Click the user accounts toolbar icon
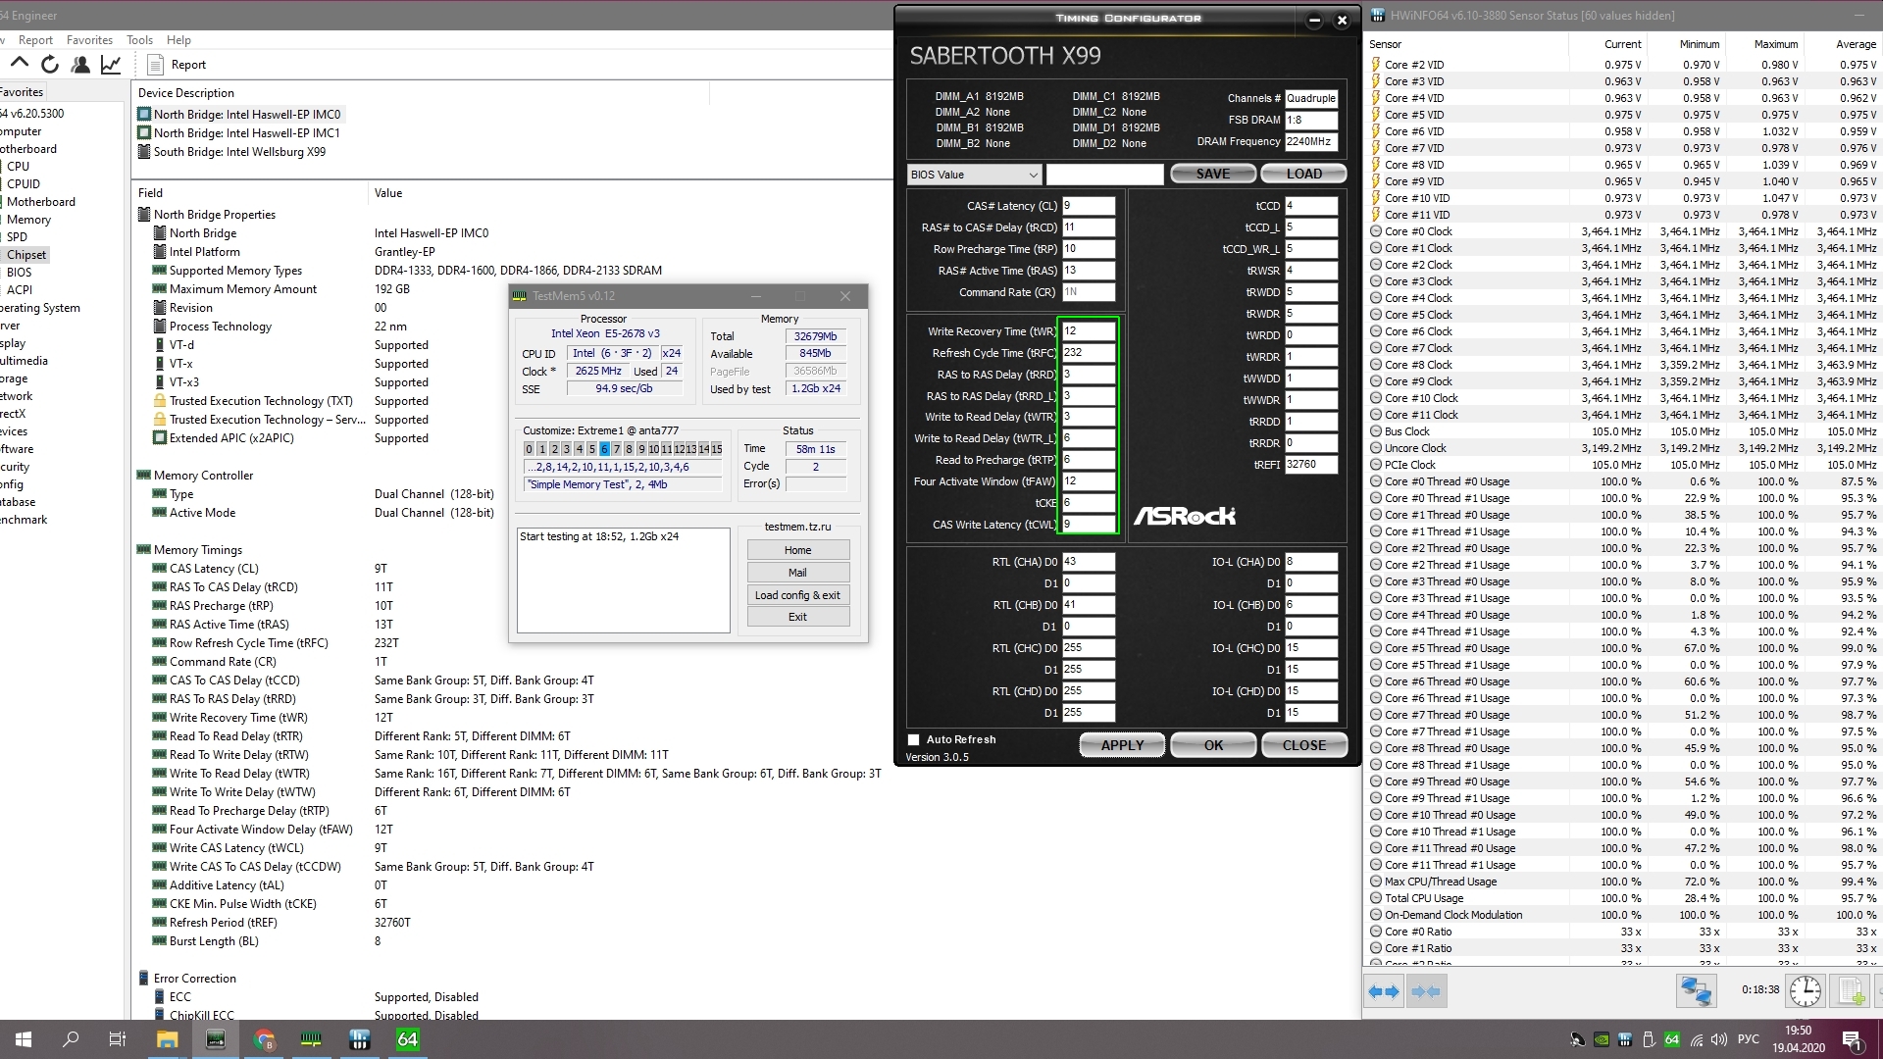The width and height of the screenshot is (1883, 1059). 80,65
